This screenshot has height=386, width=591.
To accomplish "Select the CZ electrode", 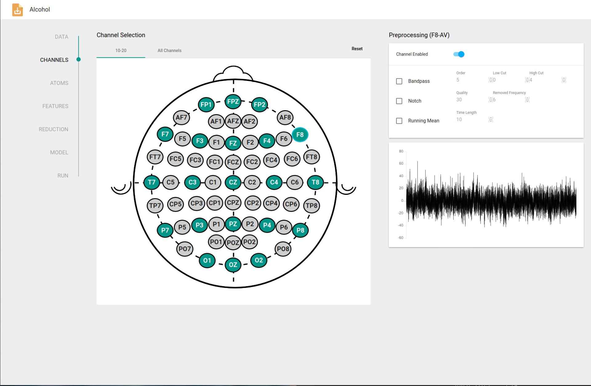I will 233,182.
